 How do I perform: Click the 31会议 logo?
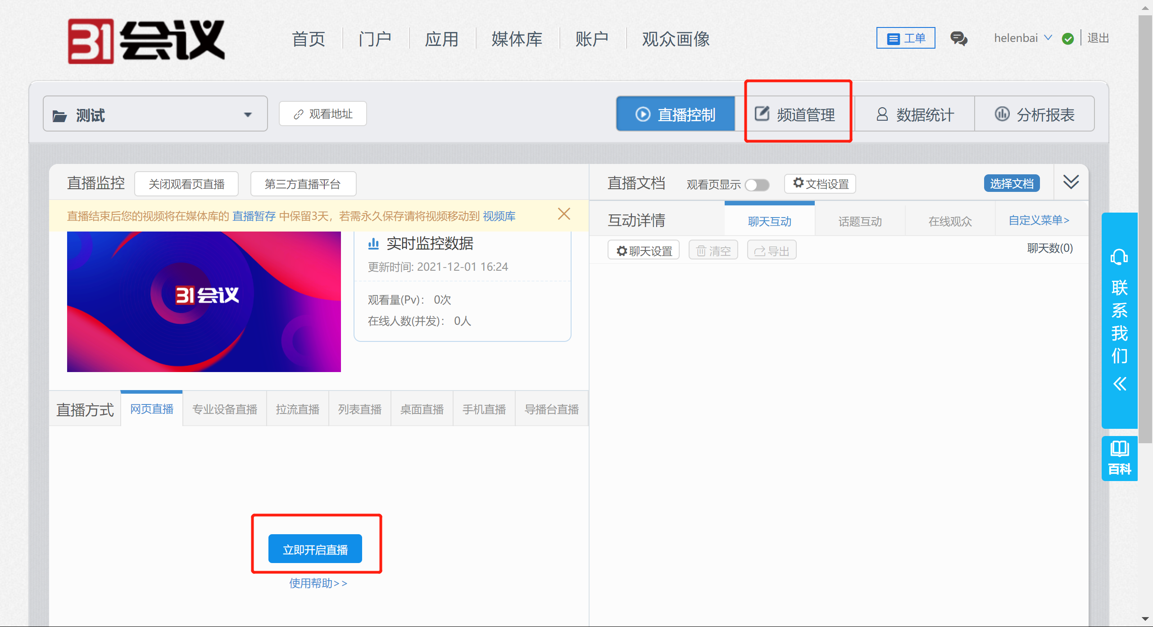pyautogui.click(x=146, y=41)
